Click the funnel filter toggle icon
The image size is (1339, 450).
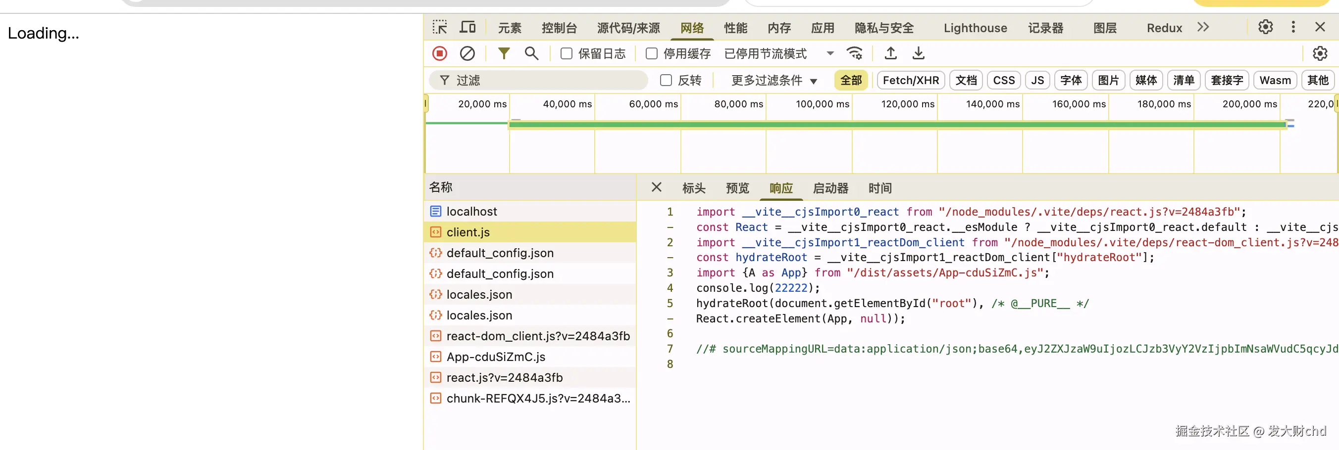click(504, 53)
